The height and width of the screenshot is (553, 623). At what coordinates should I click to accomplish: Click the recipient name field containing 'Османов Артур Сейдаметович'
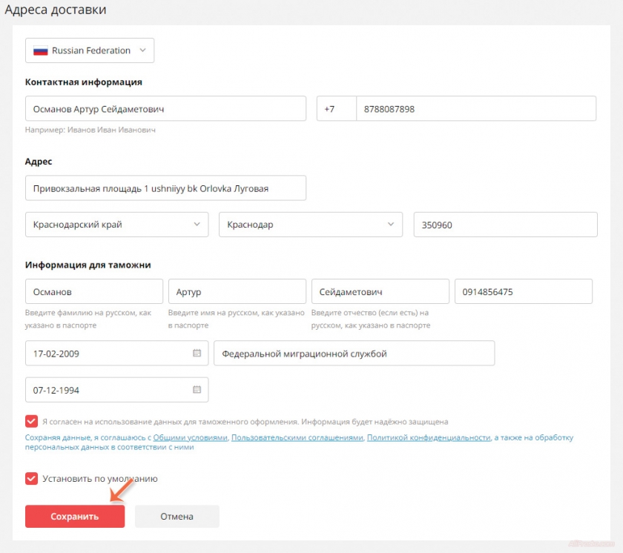(x=165, y=107)
